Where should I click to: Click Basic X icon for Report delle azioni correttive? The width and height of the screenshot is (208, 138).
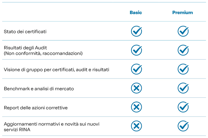point(136,107)
